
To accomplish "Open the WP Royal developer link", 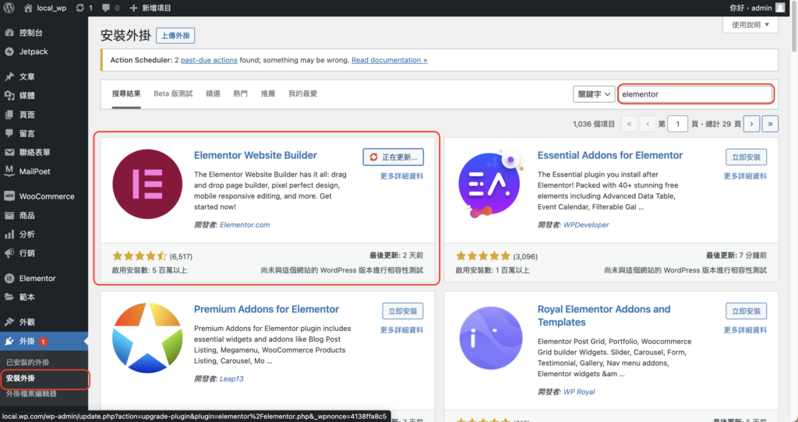I will (579, 392).
